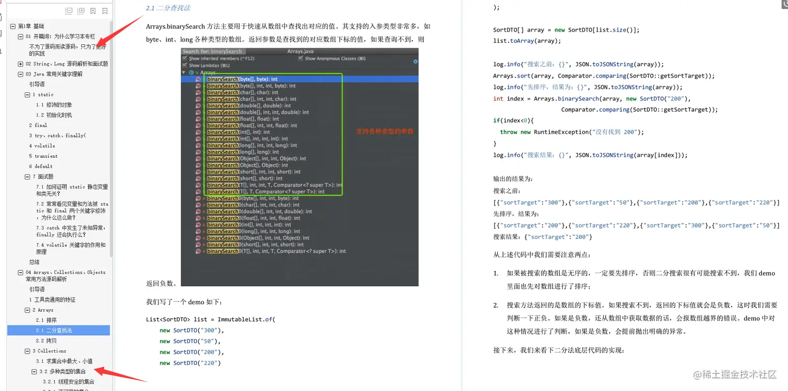The image size is (788, 391).
Task: Collapse the 第1章 基础 chapter node
Action: [13, 26]
